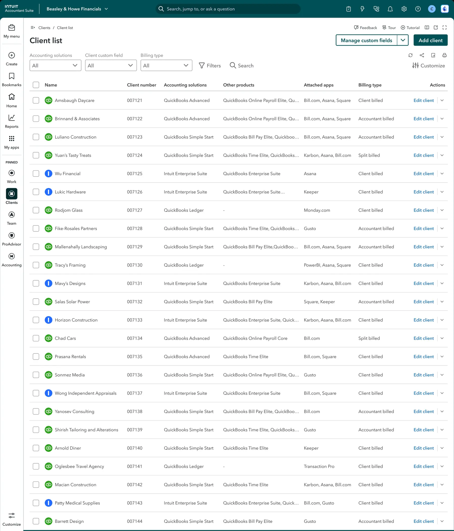The image size is (454, 531).
Task: Open the Intuit Assist sparkle icon
Action: coord(445,9)
